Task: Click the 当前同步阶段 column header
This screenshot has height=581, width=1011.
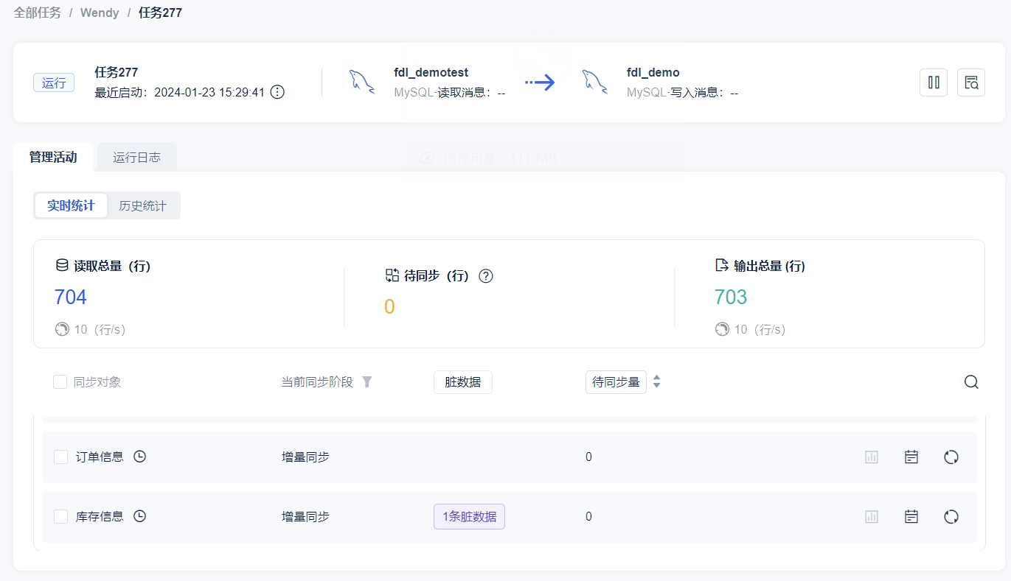Action: coord(317,382)
